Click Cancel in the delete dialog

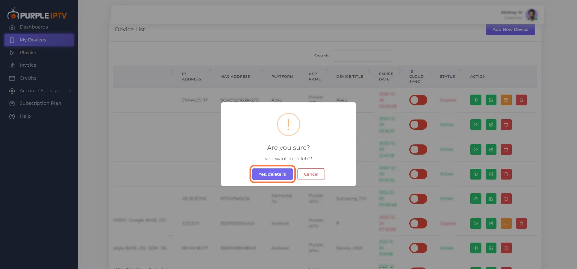tap(311, 174)
